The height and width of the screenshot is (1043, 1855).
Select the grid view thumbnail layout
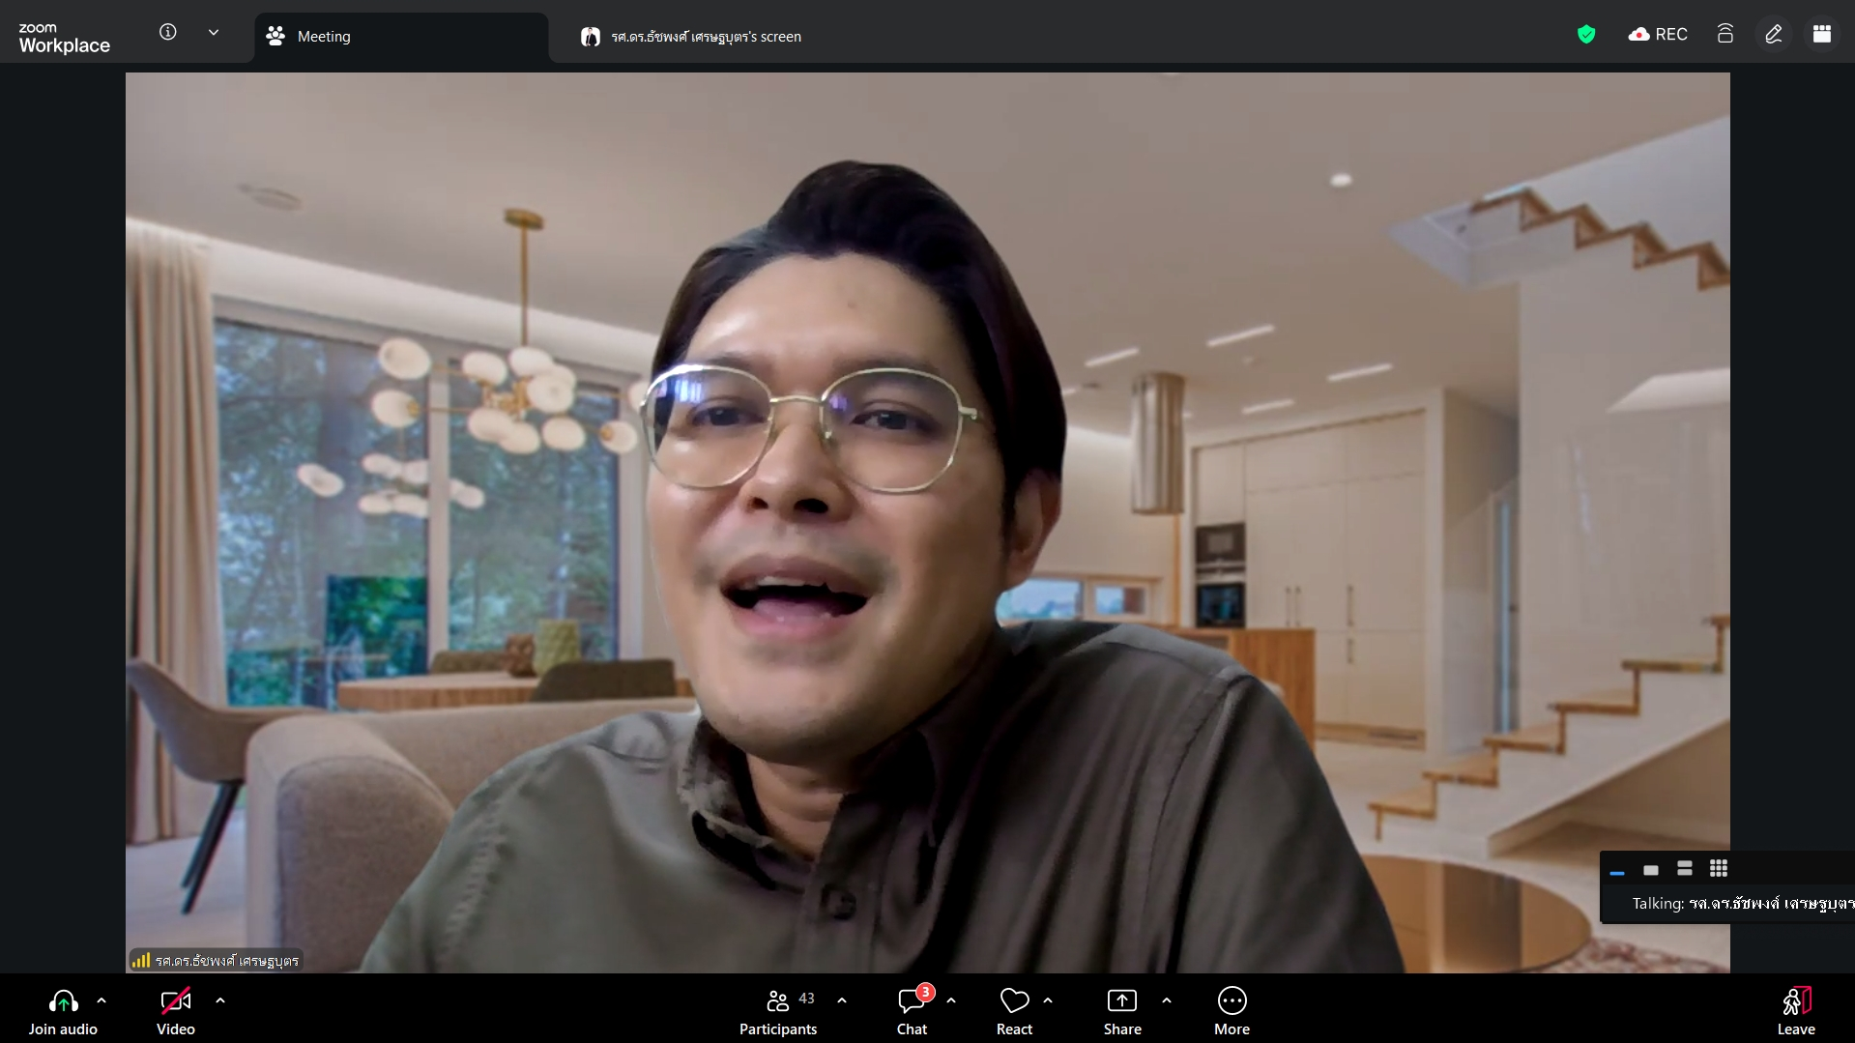[x=1718, y=869]
